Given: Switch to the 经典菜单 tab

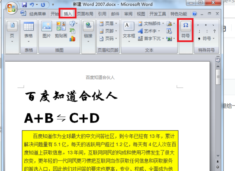Looking at the screenshot, I should pyautogui.click(x=38, y=14).
